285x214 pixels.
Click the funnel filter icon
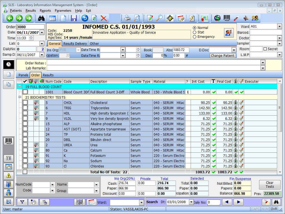(x=22, y=202)
